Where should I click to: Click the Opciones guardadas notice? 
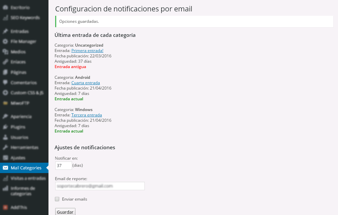click(x=194, y=21)
